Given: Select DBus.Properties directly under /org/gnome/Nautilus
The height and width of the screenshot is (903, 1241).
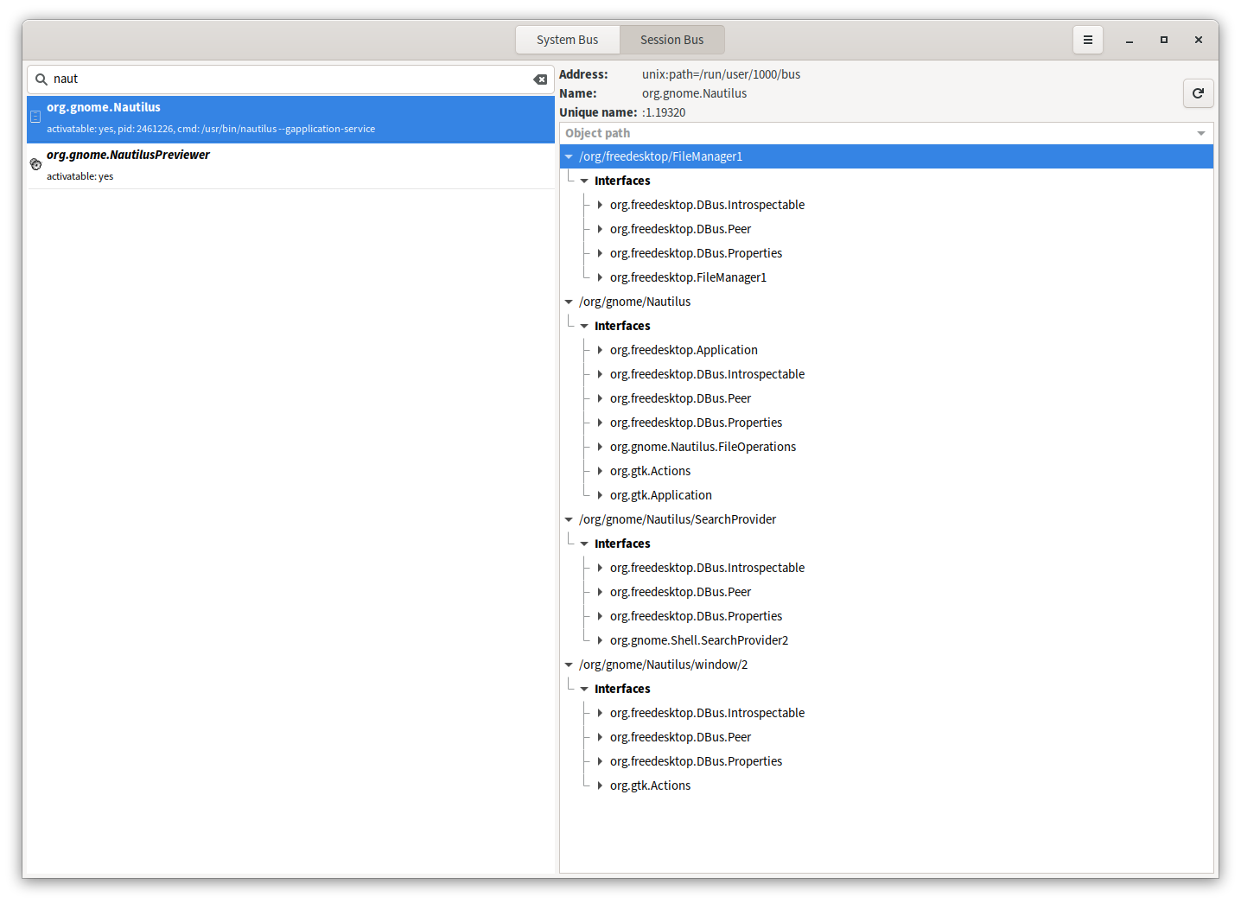Looking at the screenshot, I should click(x=696, y=423).
